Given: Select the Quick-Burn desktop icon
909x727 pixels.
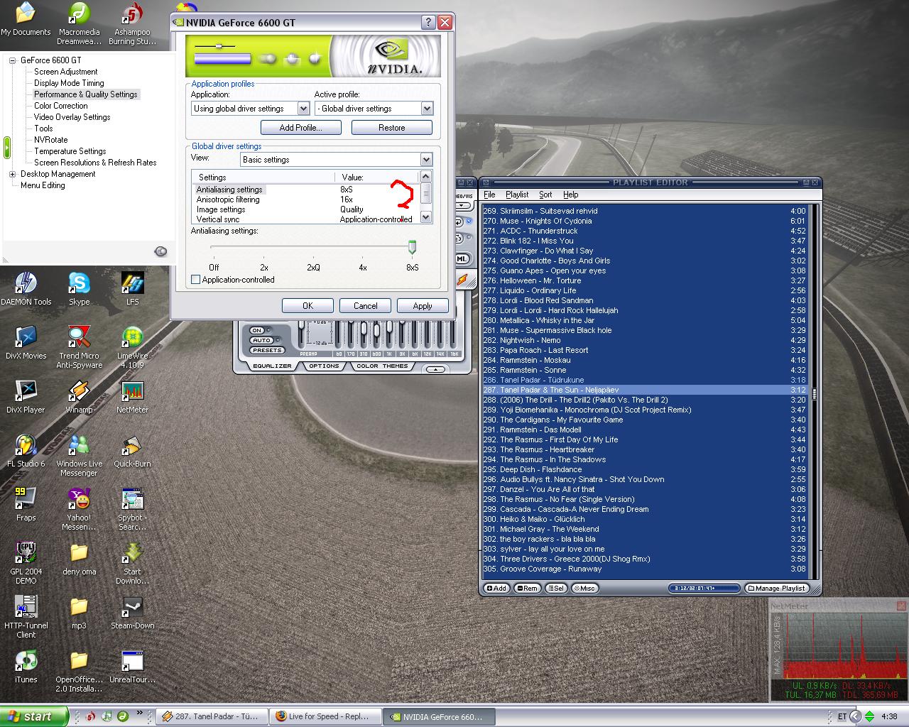Looking at the screenshot, I should click(x=132, y=450).
